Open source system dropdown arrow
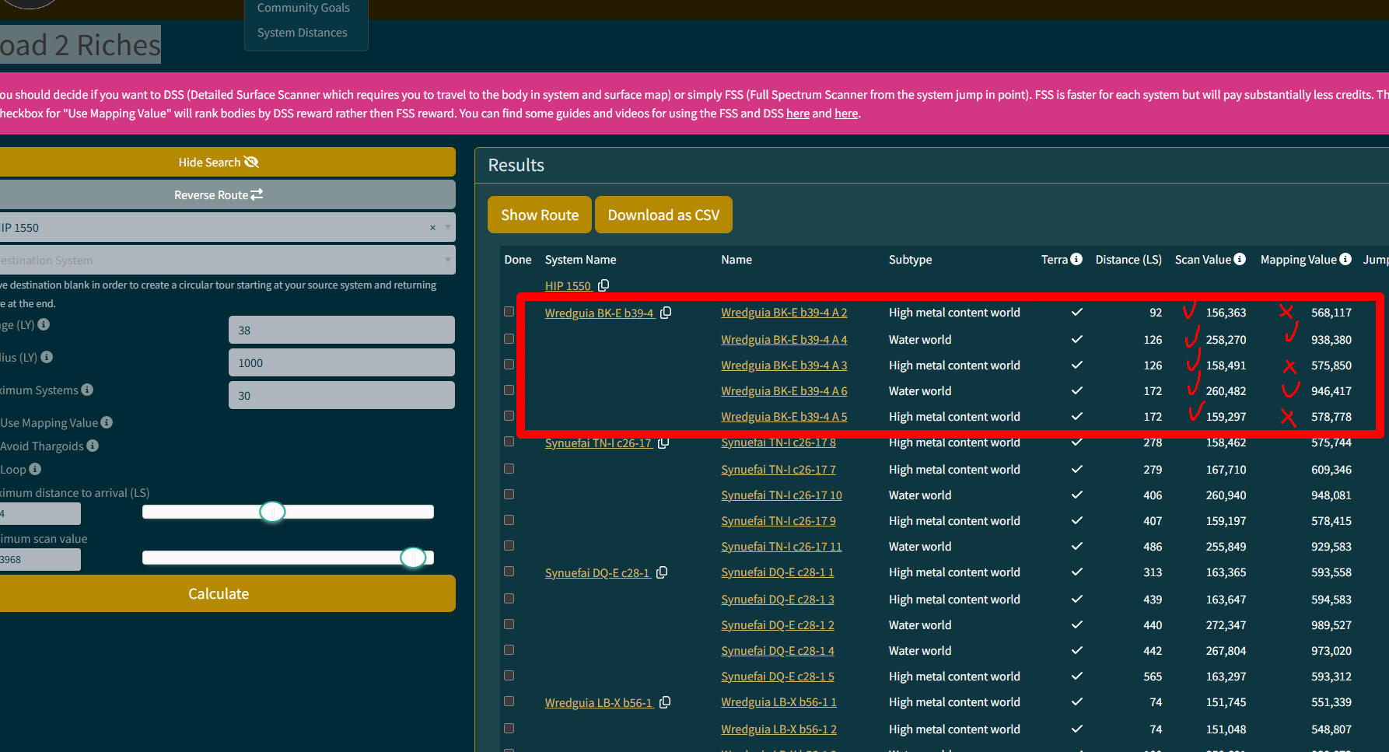 (447, 228)
